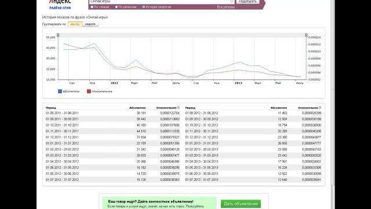
Task: Click the blue 'Абсолютное' legend swatch
Action: [x=60, y=91]
